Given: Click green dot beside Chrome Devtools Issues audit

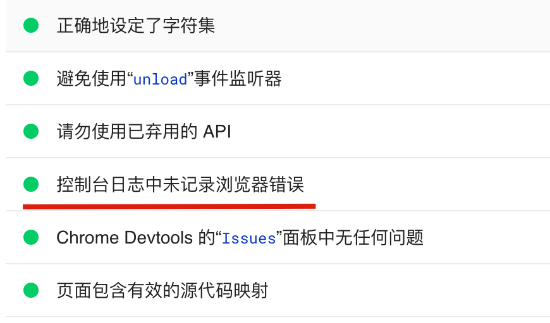Looking at the screenshot, I should tap(30, 238).
